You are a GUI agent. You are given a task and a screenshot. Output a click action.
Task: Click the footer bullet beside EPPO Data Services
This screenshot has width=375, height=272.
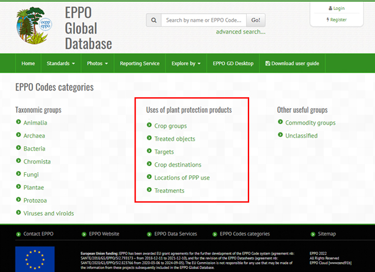point(149,234)
